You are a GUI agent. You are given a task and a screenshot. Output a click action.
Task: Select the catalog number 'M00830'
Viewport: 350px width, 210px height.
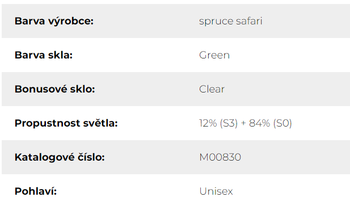coord(220,157)
